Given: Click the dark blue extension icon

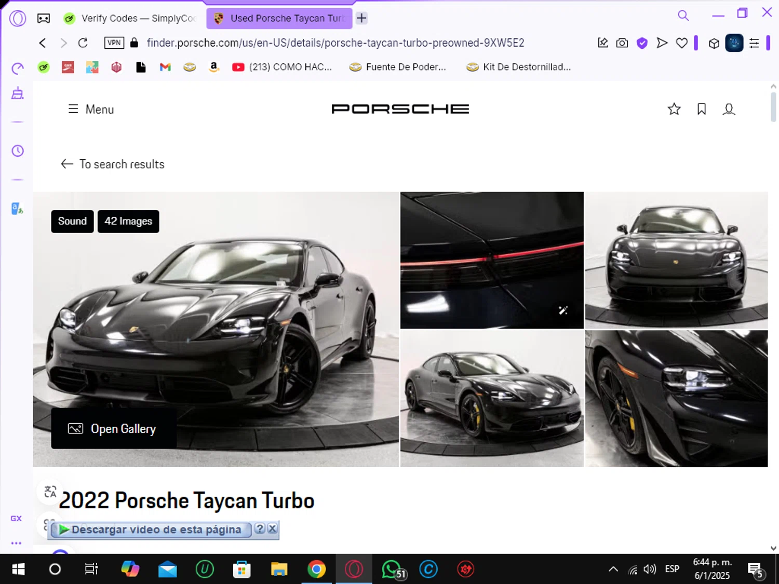Looking at the screenshot, I should click(x=734, y=43).
